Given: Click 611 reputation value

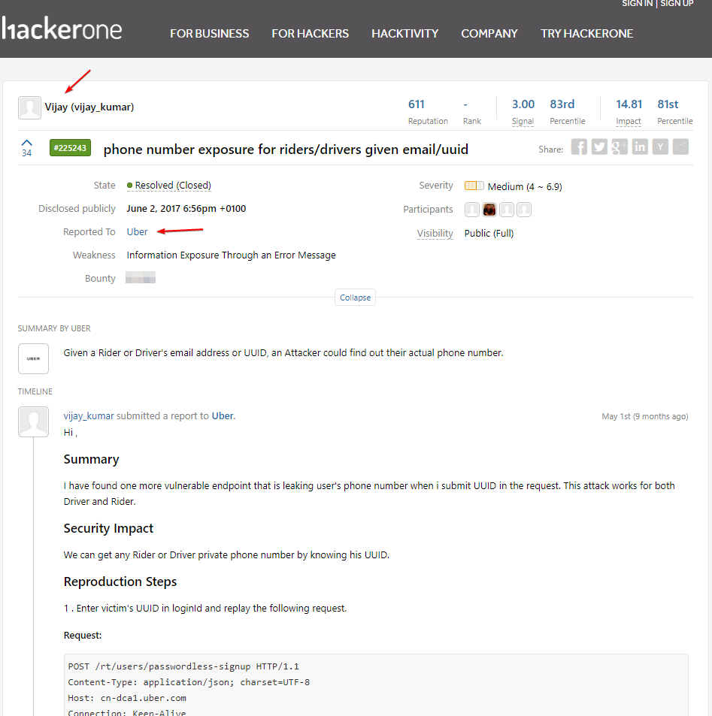Looking at the screenshot, I should 417,104.
